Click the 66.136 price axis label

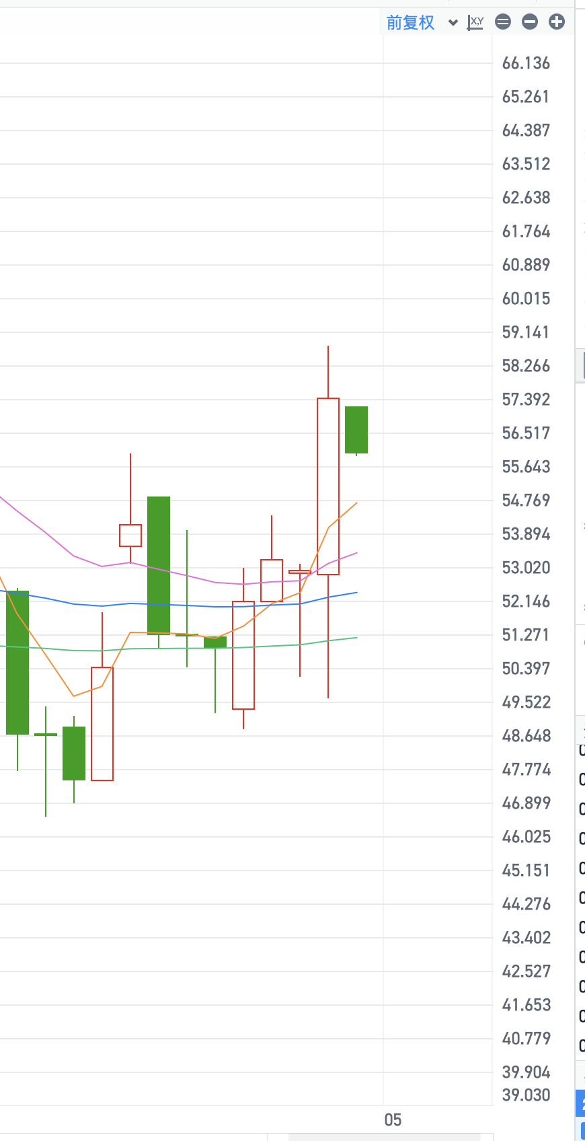click(x=526, y=63)
